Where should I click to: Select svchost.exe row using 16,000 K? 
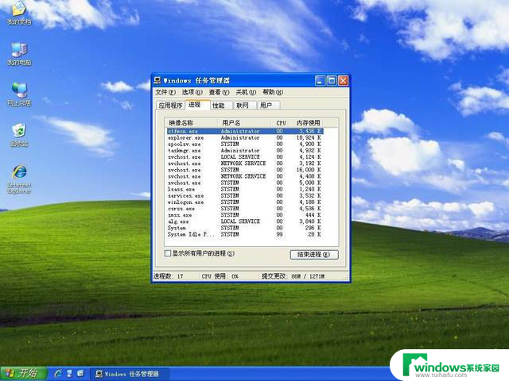click(245, 170)
